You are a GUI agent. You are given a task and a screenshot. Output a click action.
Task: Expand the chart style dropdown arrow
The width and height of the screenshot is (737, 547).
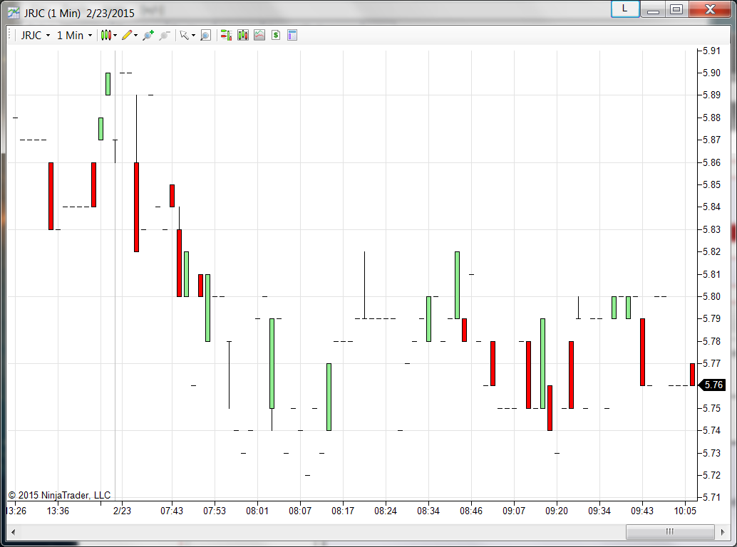[x=115, y=35]
